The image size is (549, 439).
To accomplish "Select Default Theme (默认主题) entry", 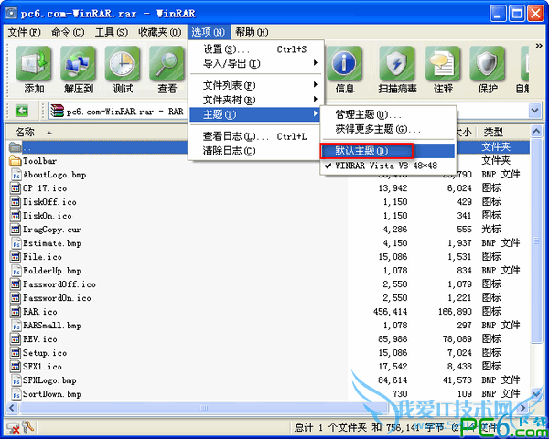I will point(388,151).
